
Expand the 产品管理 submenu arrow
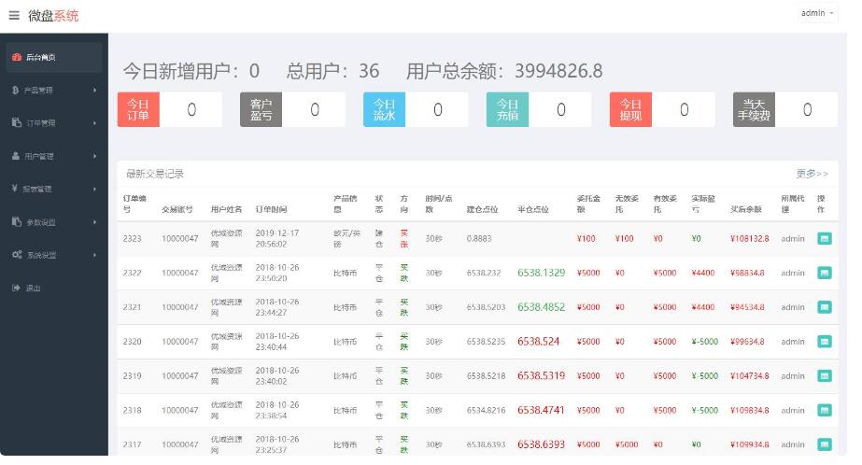[94, 91]
